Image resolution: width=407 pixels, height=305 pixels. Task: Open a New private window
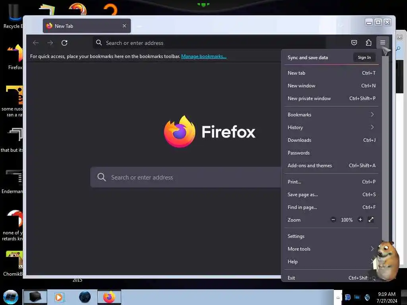point(331,98)
